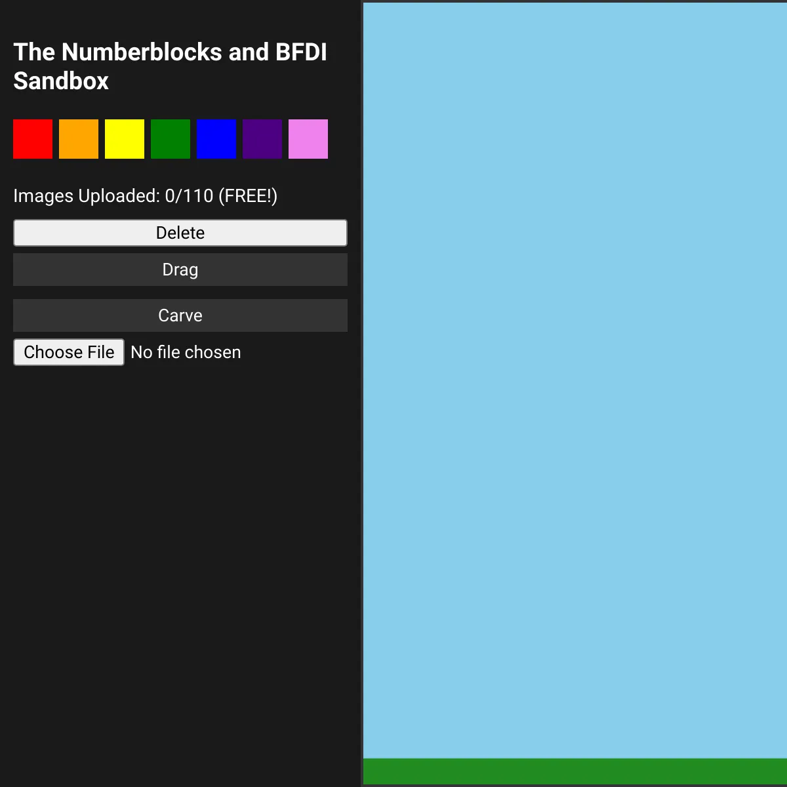The width and height of the screenshot is (787, 787).
Task: Select the yellow color swatch
Action: (124, 138)
